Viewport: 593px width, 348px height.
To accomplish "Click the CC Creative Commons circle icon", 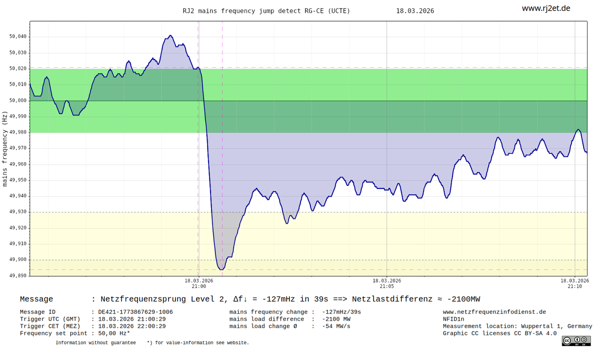I will click(x=567, y=341).
